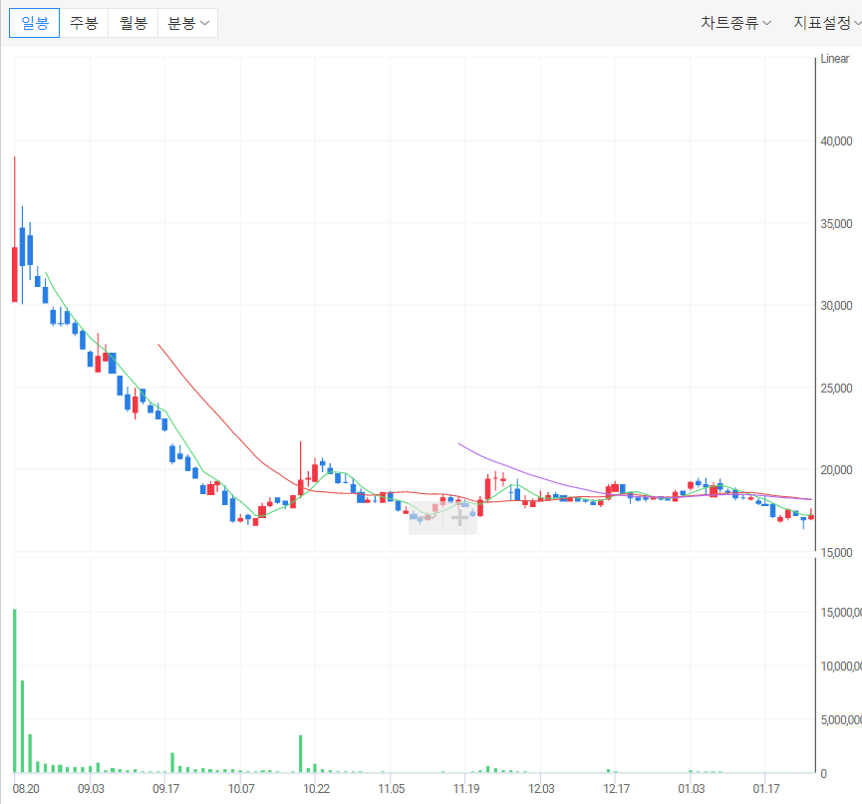This screenshot has width=862, height=804.
Task: Click the 25,000 price axis label
Action: pos(836,388)
